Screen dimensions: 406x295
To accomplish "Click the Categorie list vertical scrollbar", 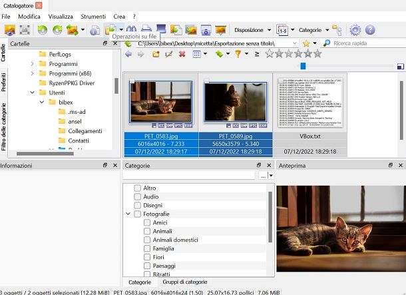I will pos(270,217).
